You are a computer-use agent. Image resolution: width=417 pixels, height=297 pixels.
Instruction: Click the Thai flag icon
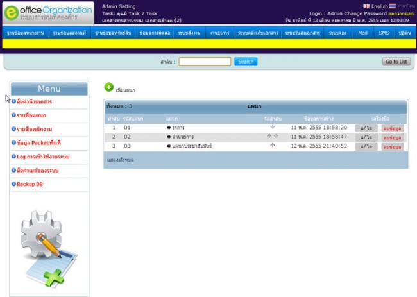click(x=392, y=6)
